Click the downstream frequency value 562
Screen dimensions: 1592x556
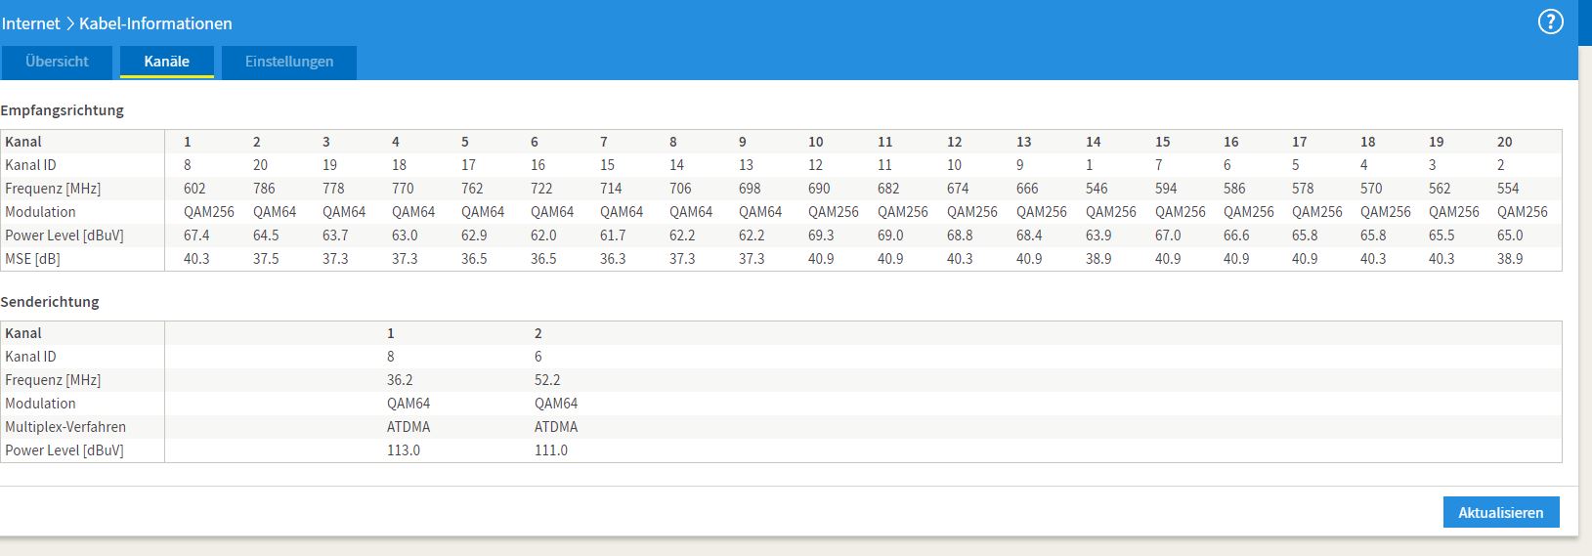1440,189
